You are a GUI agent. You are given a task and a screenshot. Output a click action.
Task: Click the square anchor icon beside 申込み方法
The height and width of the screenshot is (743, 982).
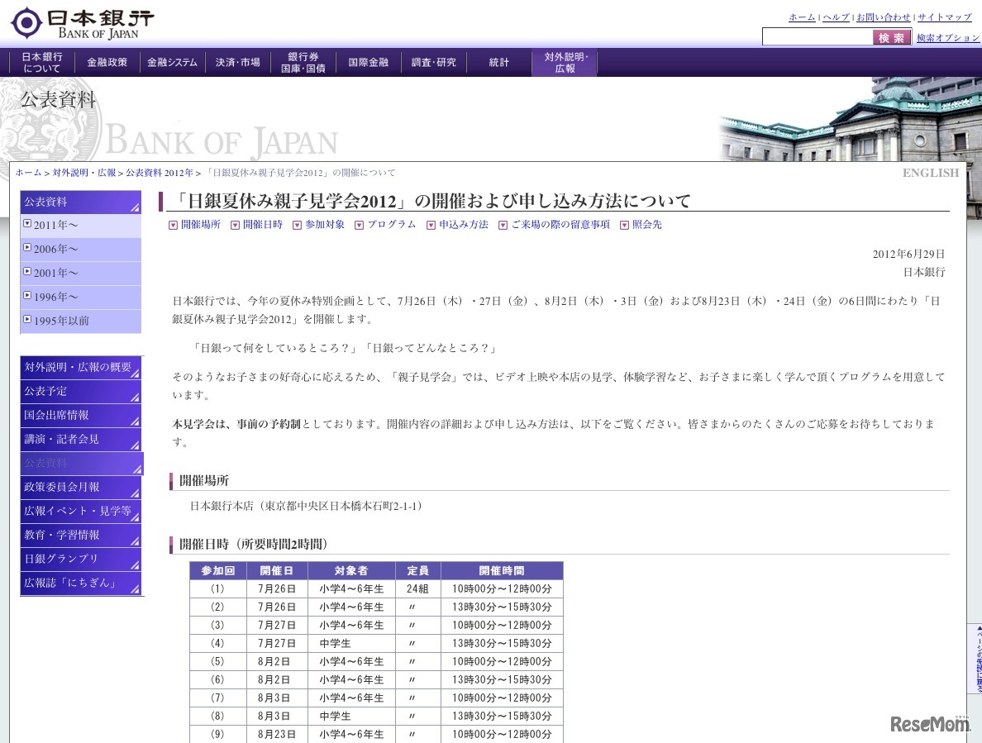tap(431, 224)
